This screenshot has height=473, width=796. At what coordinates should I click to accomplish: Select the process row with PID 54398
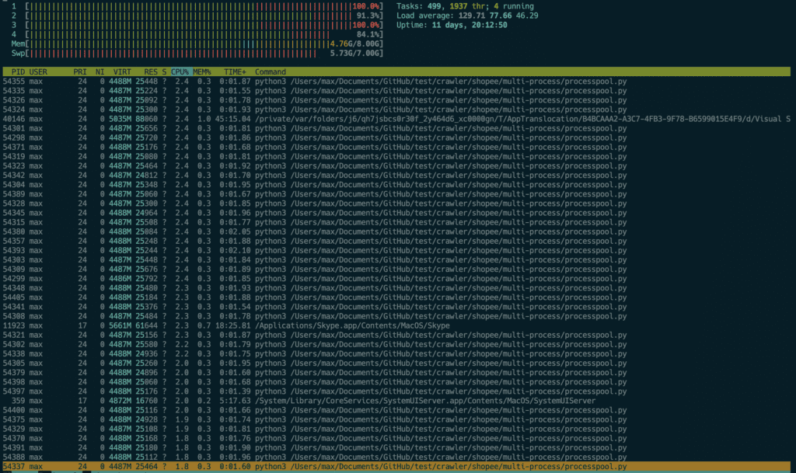(x=396, y=382)
